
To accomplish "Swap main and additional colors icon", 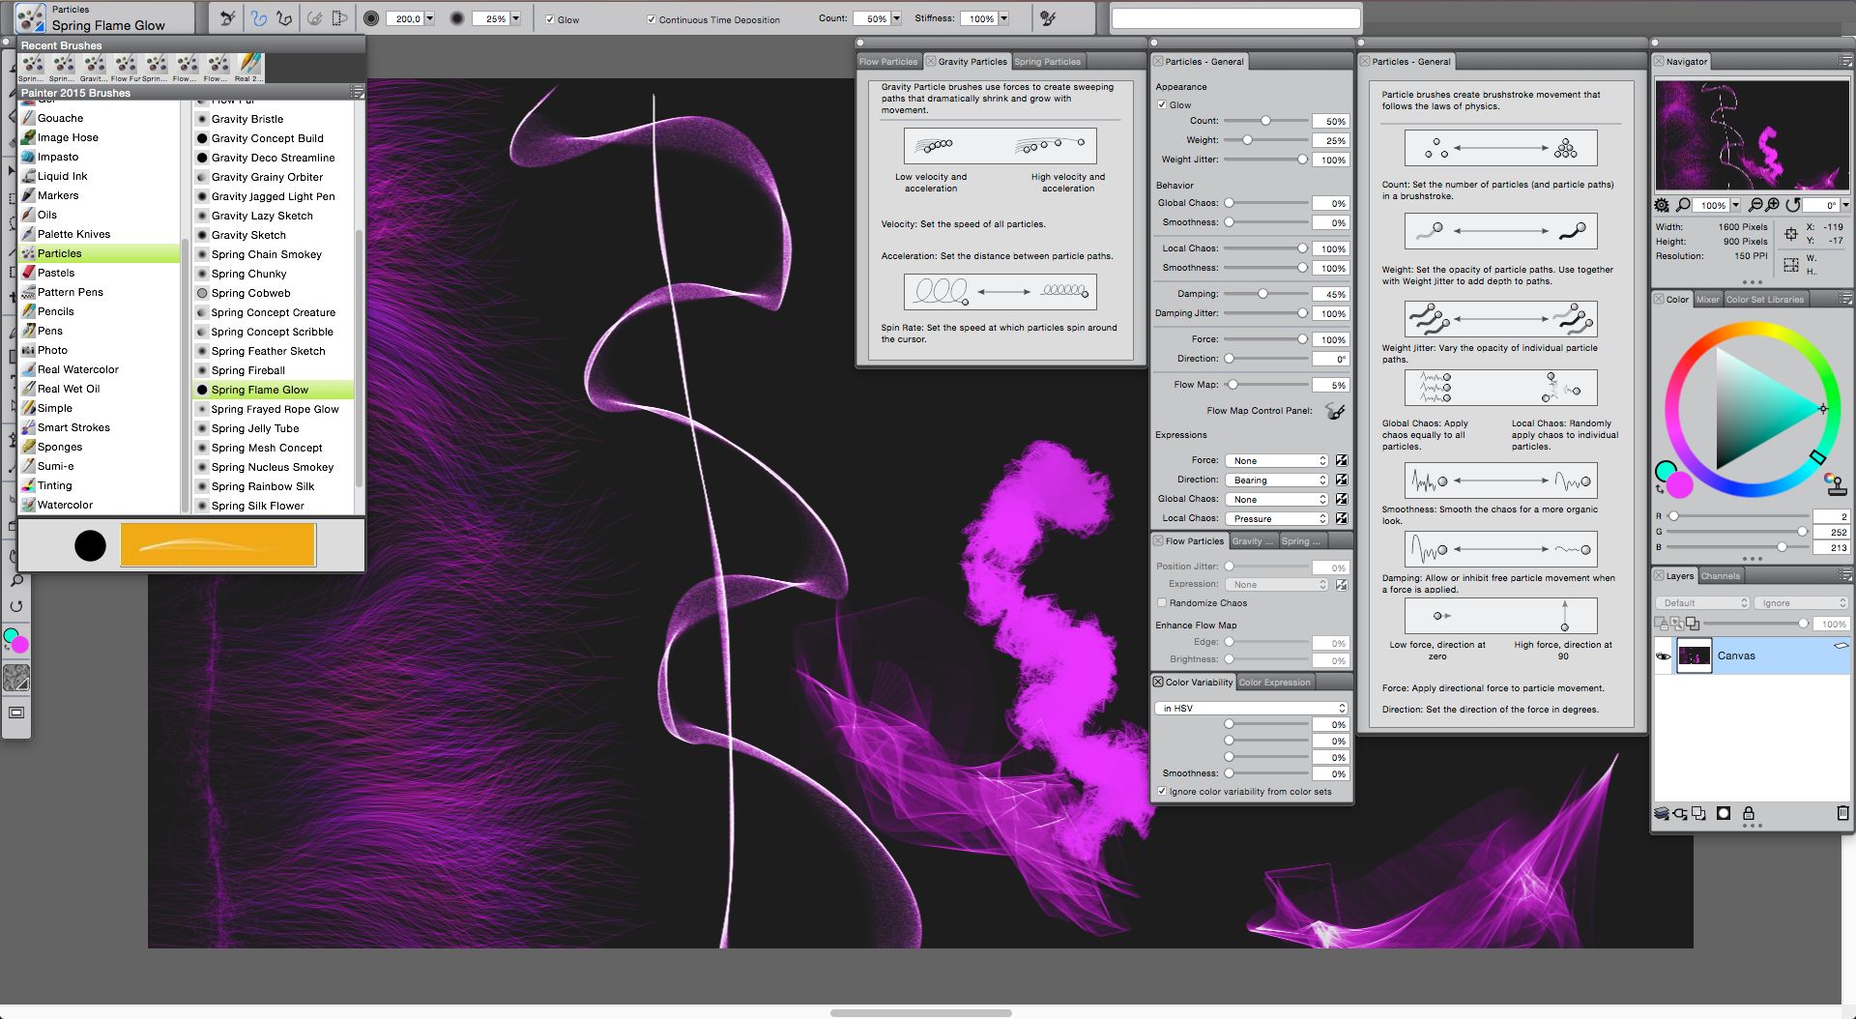I will point(1661,489).
